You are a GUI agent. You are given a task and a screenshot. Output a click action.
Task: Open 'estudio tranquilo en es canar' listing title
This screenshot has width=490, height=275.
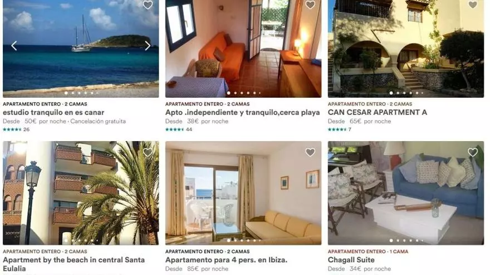tap(53, 112)
